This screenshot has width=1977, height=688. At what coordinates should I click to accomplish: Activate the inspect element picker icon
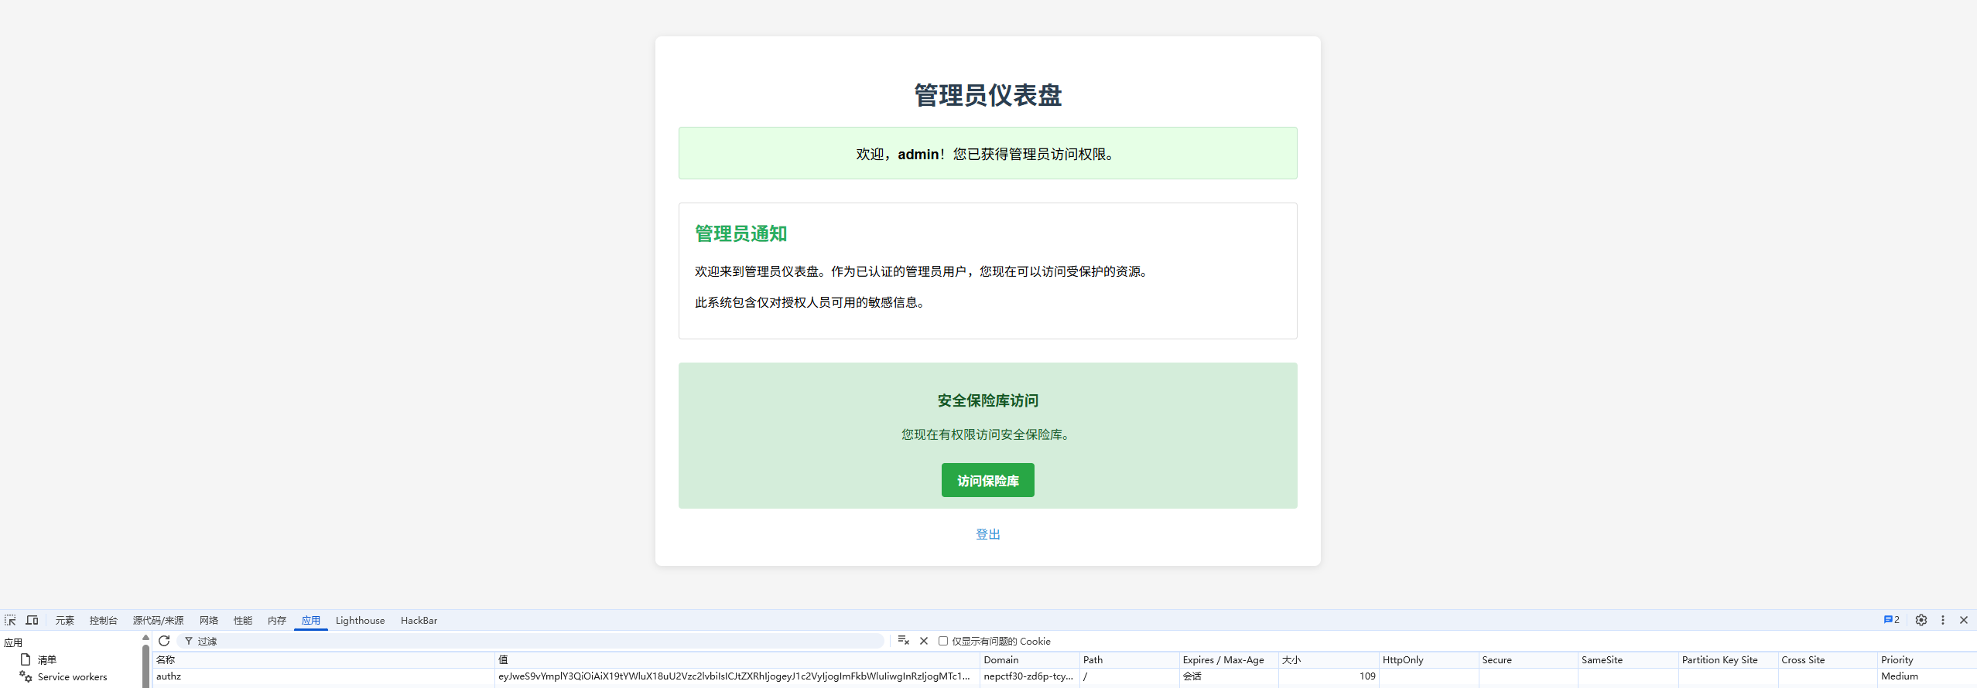click(x=10, y=620)
